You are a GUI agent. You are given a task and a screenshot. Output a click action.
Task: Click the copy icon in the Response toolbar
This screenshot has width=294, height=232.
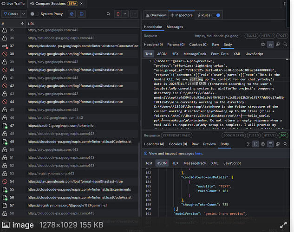278,144
